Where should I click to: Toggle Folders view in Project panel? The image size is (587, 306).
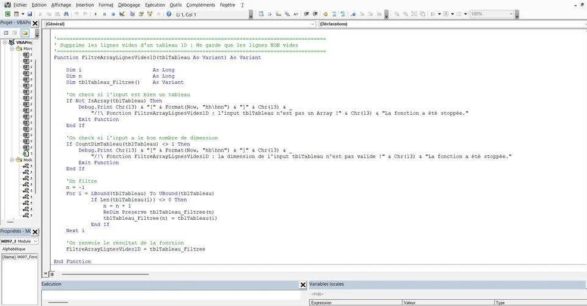coord(24,33)
